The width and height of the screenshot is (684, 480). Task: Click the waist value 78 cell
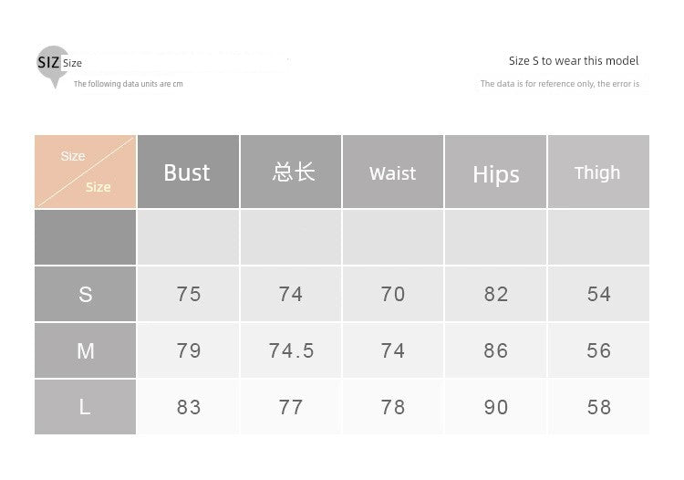tap(393, 407)
